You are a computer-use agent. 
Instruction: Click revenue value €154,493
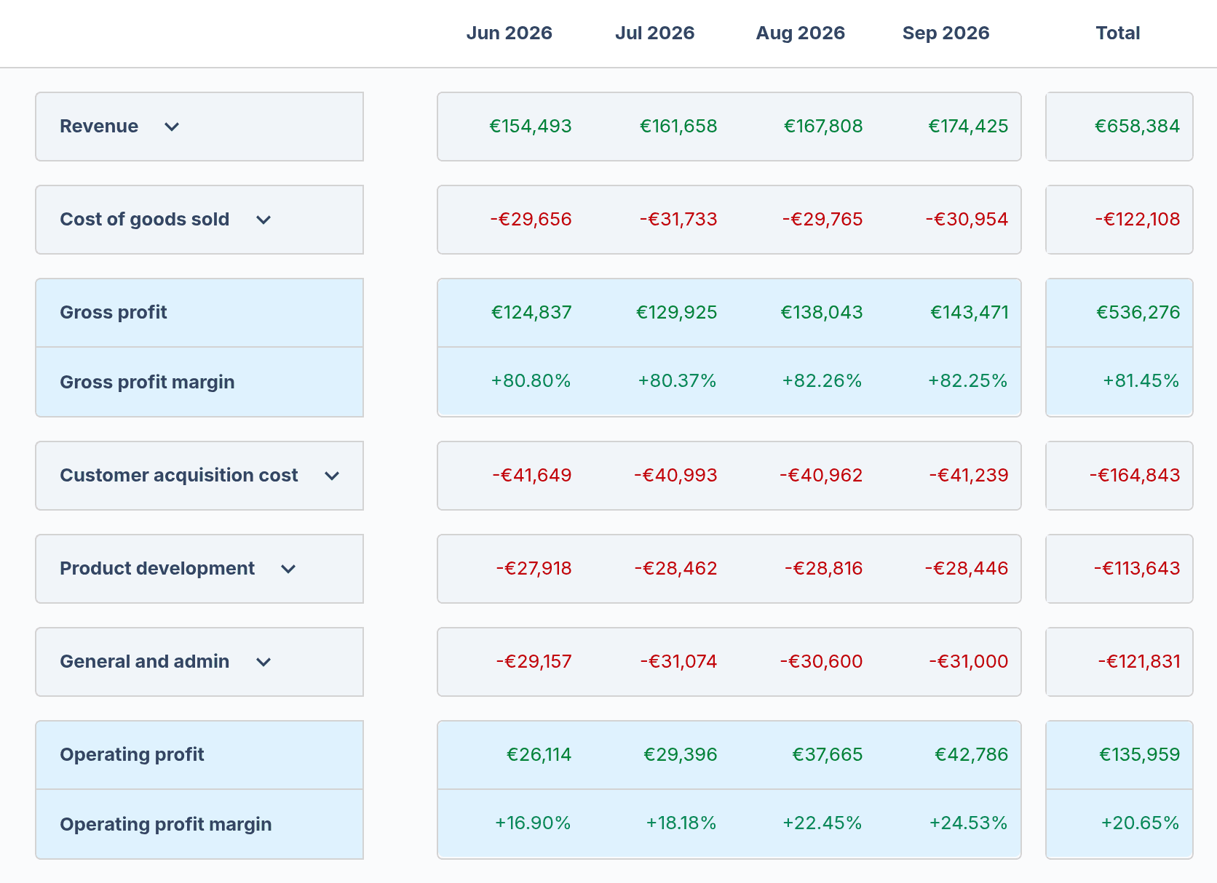(x=531, y=126)
